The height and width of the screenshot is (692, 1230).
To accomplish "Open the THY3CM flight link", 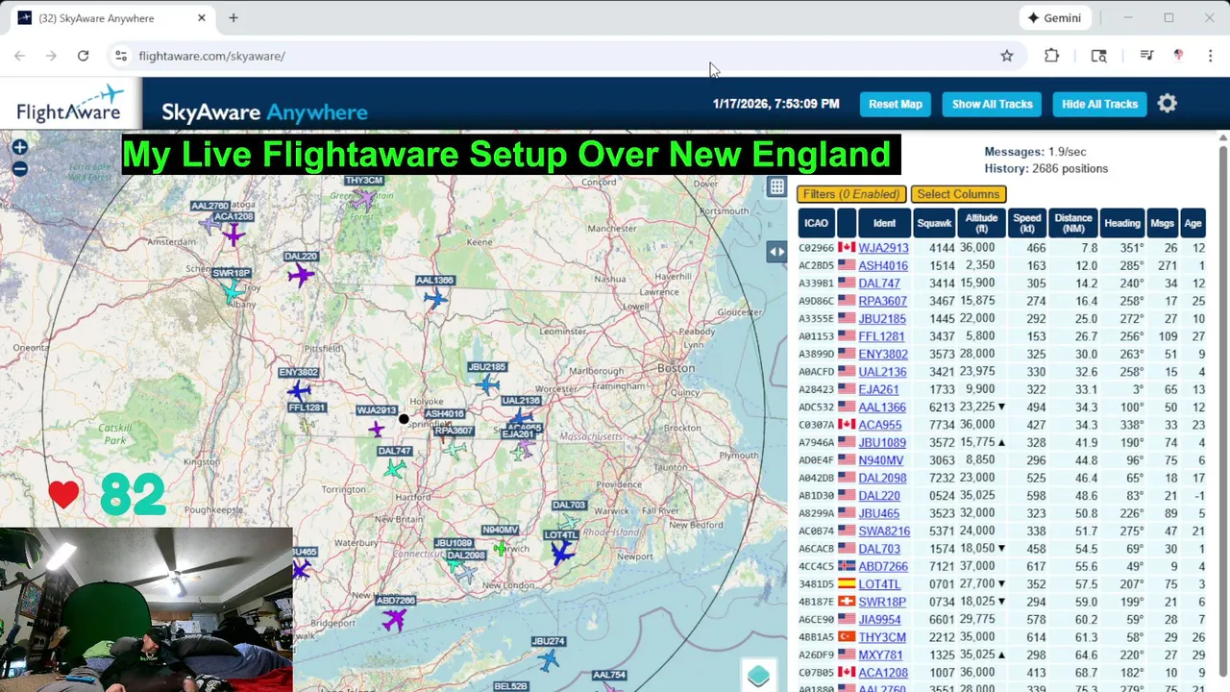I will 882,637.
